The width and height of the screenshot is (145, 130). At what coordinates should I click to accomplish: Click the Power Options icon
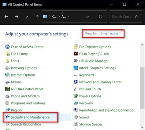76,96
